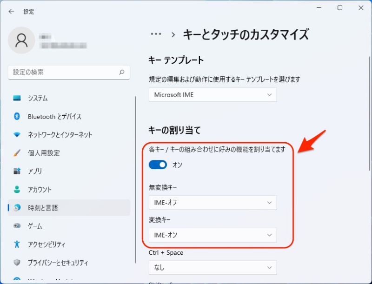Open breadcrumb ellipsis menu
The height and width of the screenshot is (284, 372).
pos(156,34)
